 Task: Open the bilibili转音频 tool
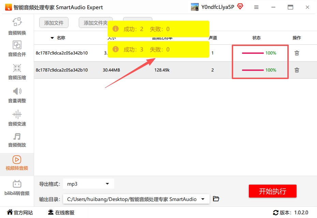(x=17, y=188)
